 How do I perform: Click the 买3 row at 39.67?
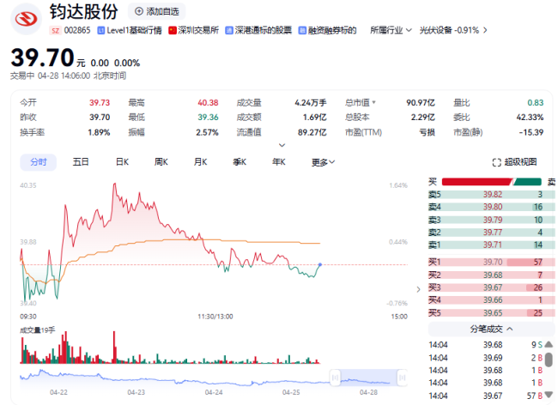click(x=491, y=287)
